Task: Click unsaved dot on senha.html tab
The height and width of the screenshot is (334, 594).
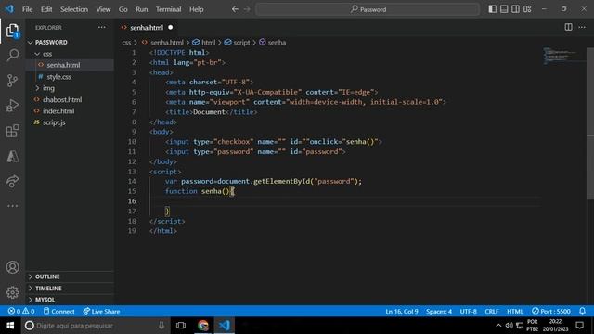Action: pos(170,27)
